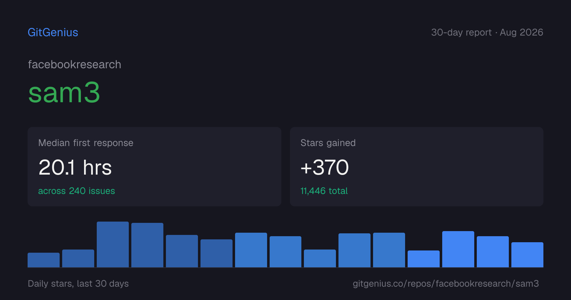Click the "Daily stars, last 30 days" caption
This screenshot has height=300, width=571.
[78, 283]
